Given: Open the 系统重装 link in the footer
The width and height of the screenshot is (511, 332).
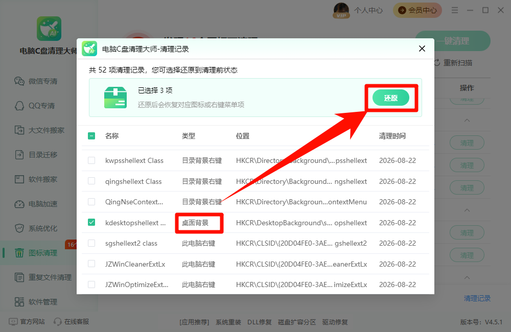Looking at the screenshot, I should (x=228, y=322).
